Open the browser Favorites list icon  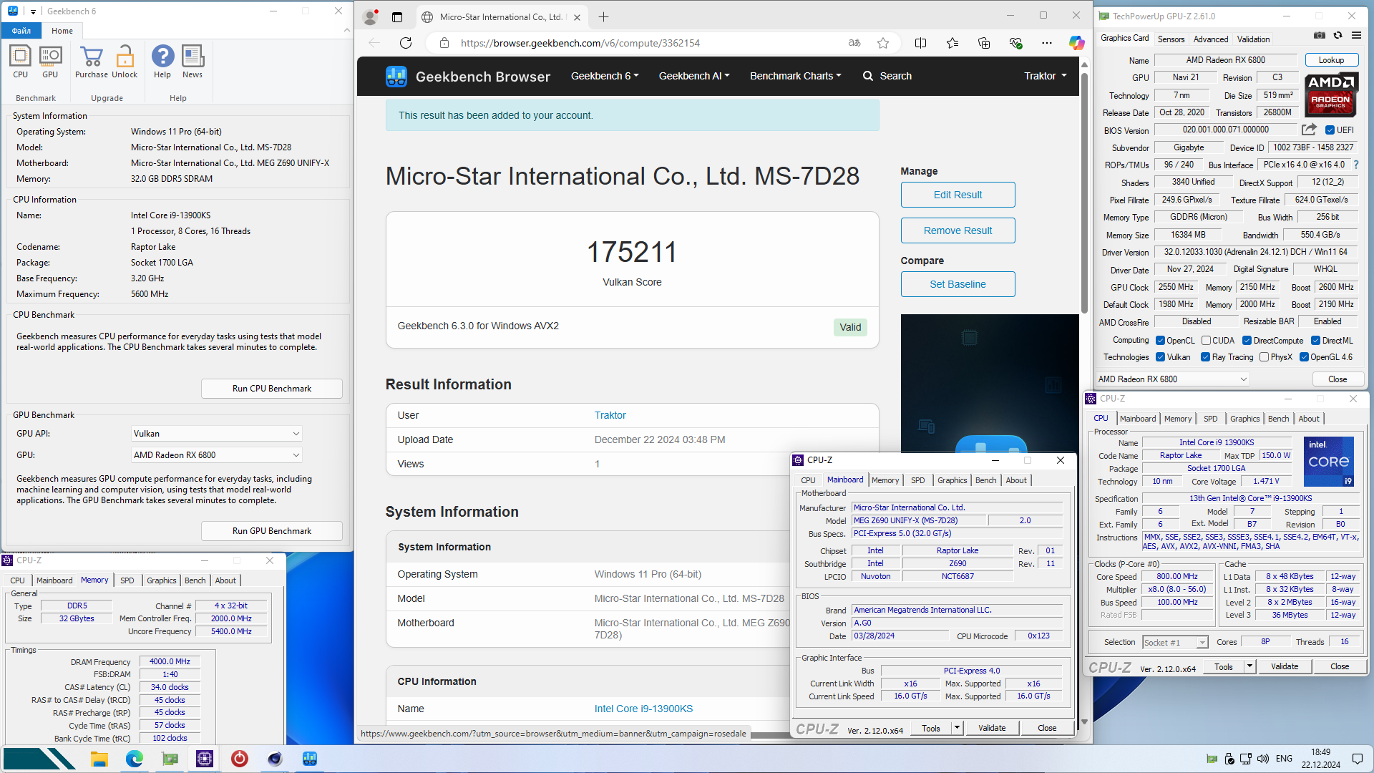click(952, 43)
